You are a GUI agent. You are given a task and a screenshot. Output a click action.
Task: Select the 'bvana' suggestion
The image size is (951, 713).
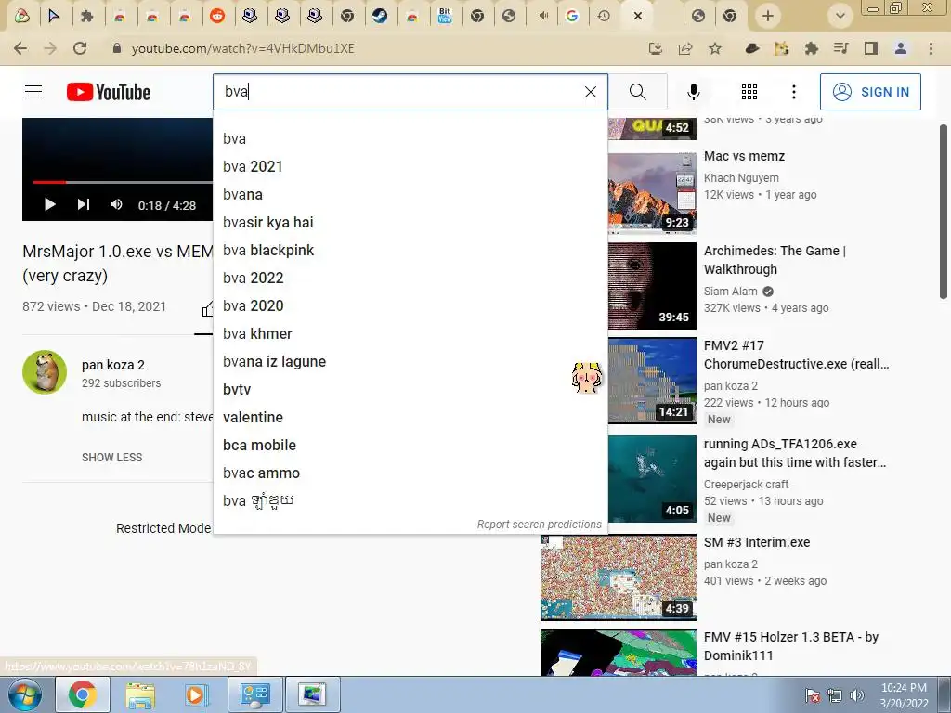click(x=410, y=194)
